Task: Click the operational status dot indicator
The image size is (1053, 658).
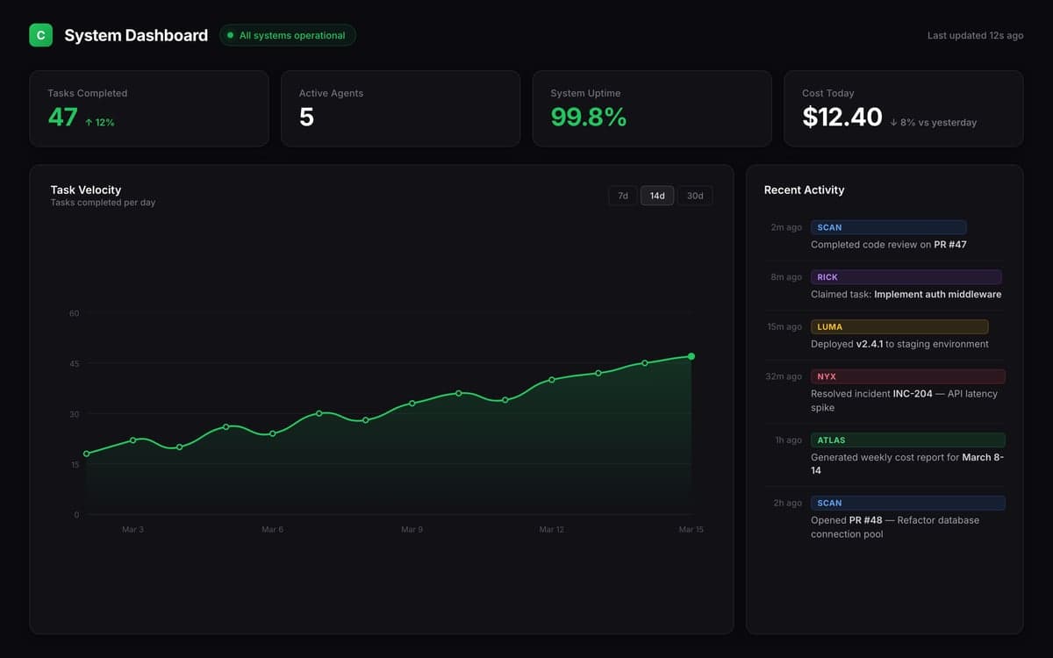Action: click(x=230, y=35)
